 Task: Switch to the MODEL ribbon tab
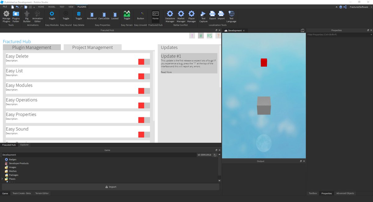[52, 7]
